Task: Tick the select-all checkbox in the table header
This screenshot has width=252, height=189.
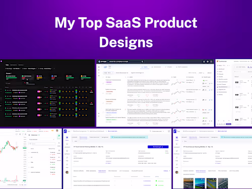Action: pyautogui.click(x=103, y=77)
